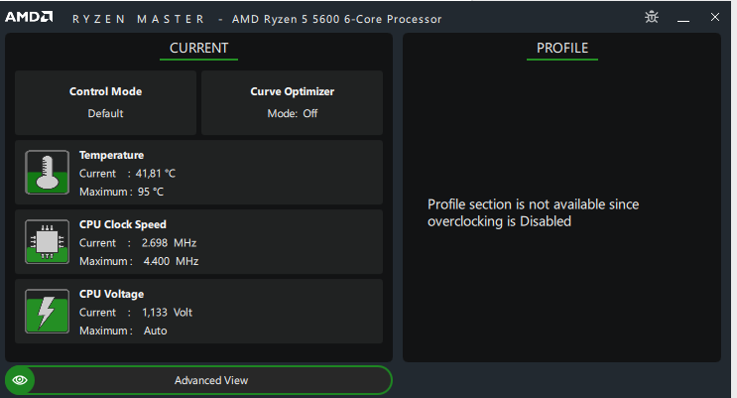
Task: Minimize the Ryzen Master window
Action: [682, 17]
